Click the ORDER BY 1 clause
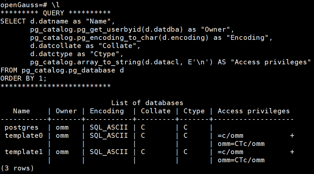This screenshot has width=314, height=174. [24, 78]
